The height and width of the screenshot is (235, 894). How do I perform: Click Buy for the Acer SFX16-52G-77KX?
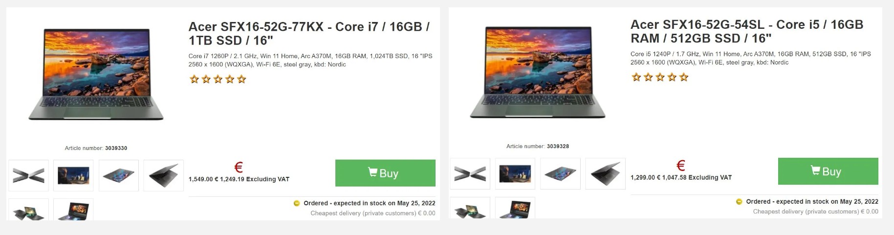385,173
